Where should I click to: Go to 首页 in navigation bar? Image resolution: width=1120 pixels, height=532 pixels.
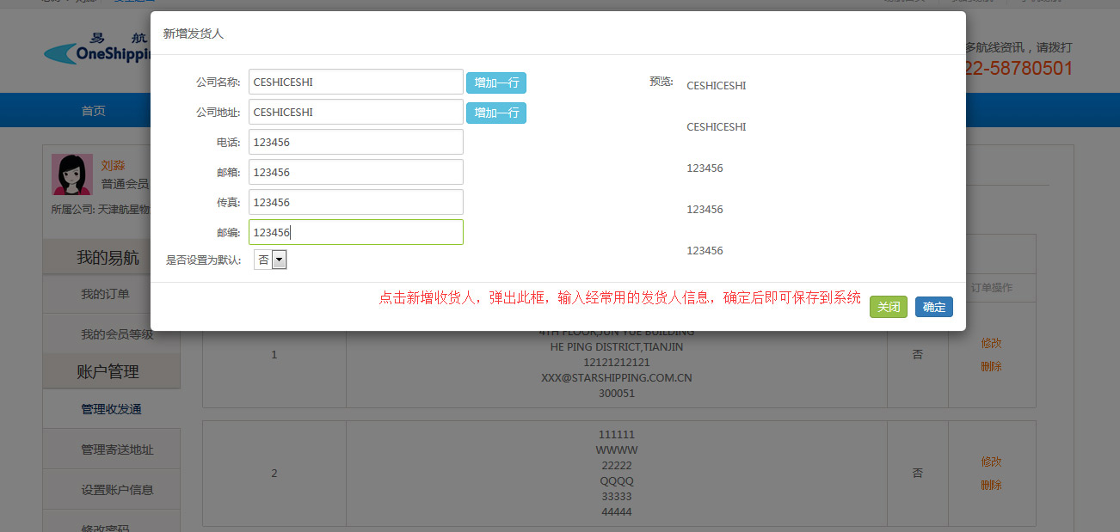coord(94,111)
